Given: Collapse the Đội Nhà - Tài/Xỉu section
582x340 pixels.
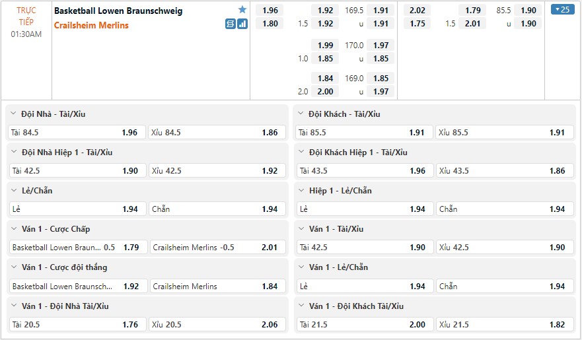Looking at the screenshot, I should tap(14, 114).
